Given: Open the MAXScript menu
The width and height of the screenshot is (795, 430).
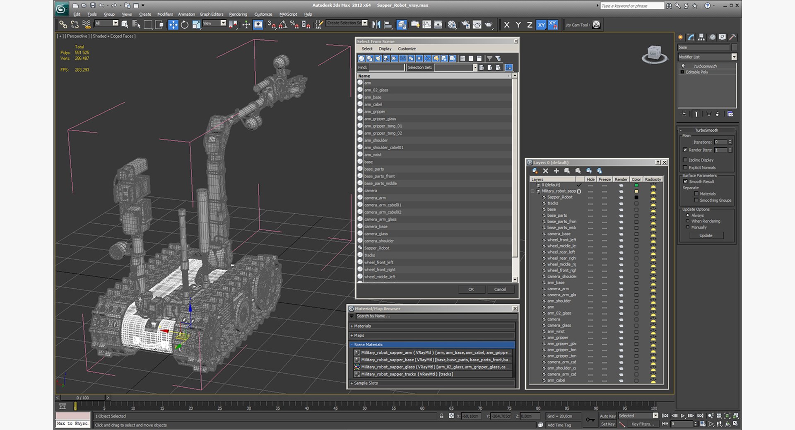Looking at the screenshot, I should [288, 14].
